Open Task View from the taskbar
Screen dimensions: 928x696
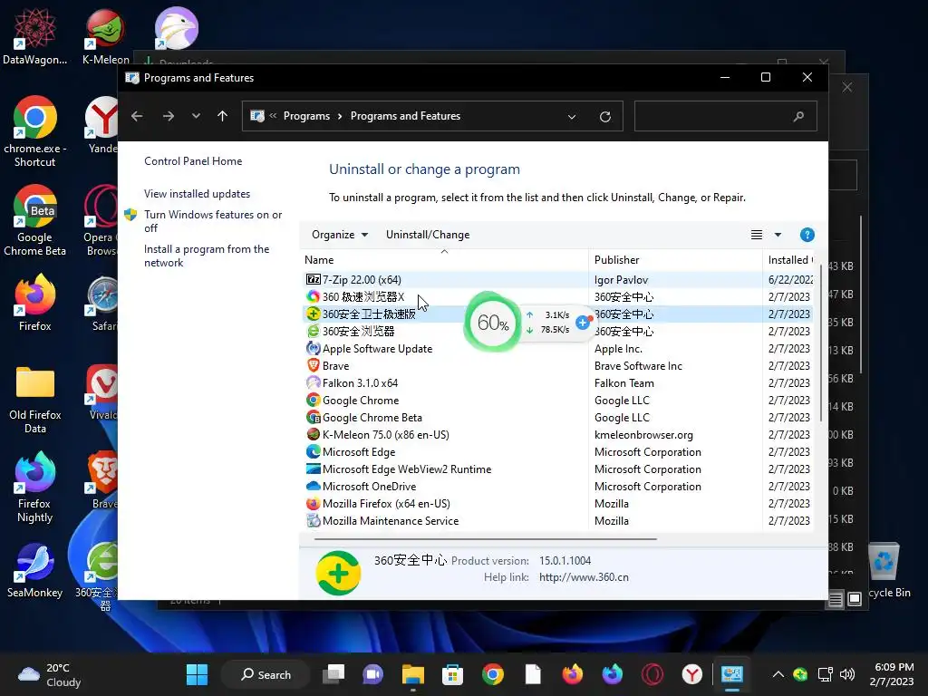click(x=333, y=674)
